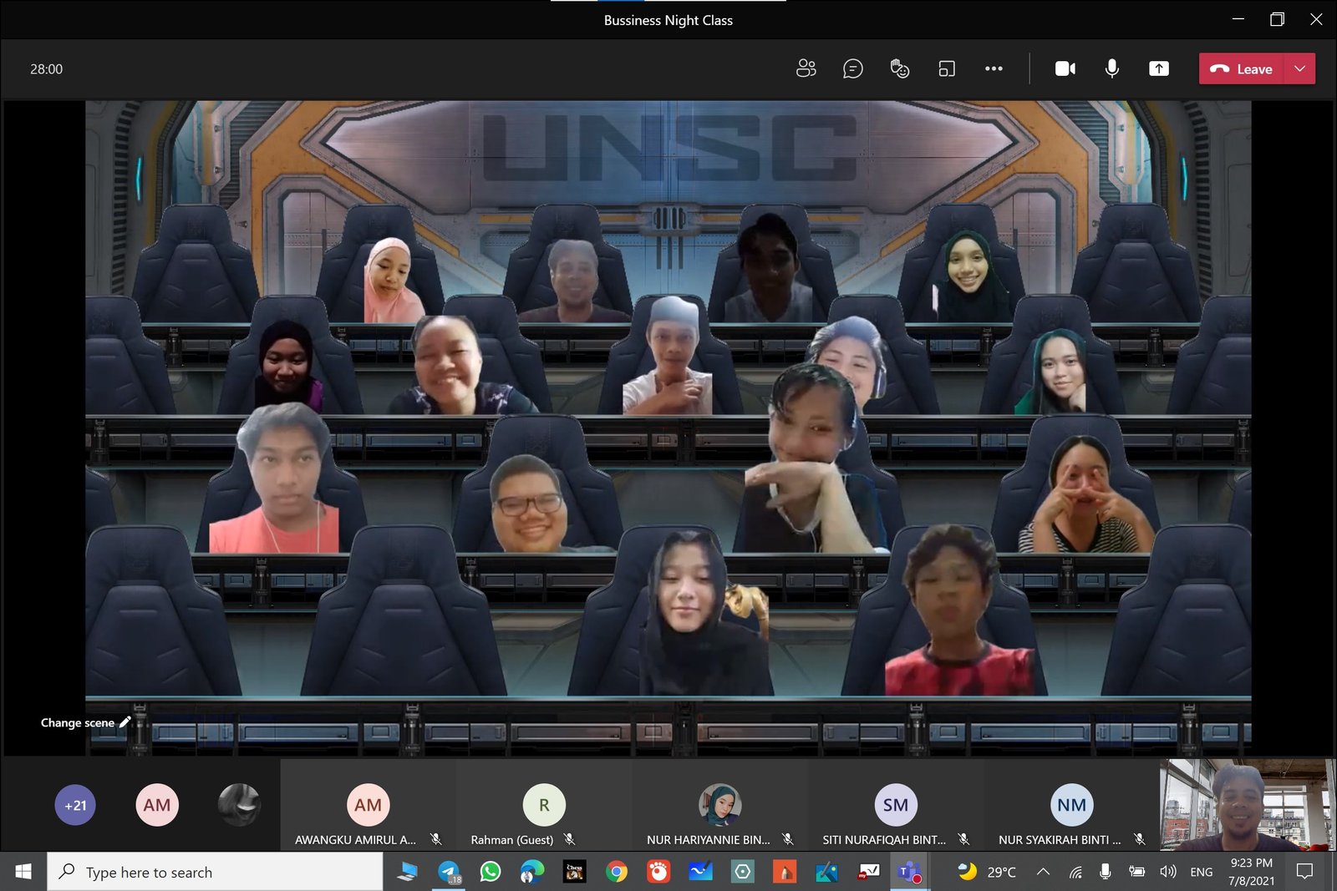Open the raise hand reactions icon

[x=900, y=68]
